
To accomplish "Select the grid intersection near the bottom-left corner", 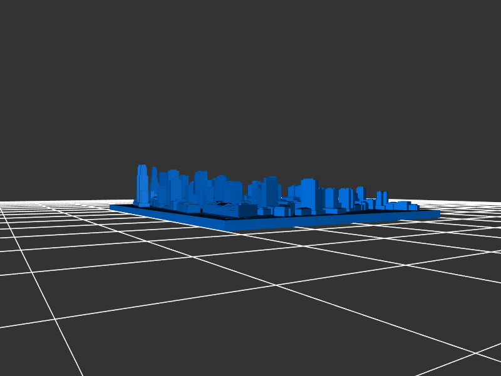I will coord(55,318).
